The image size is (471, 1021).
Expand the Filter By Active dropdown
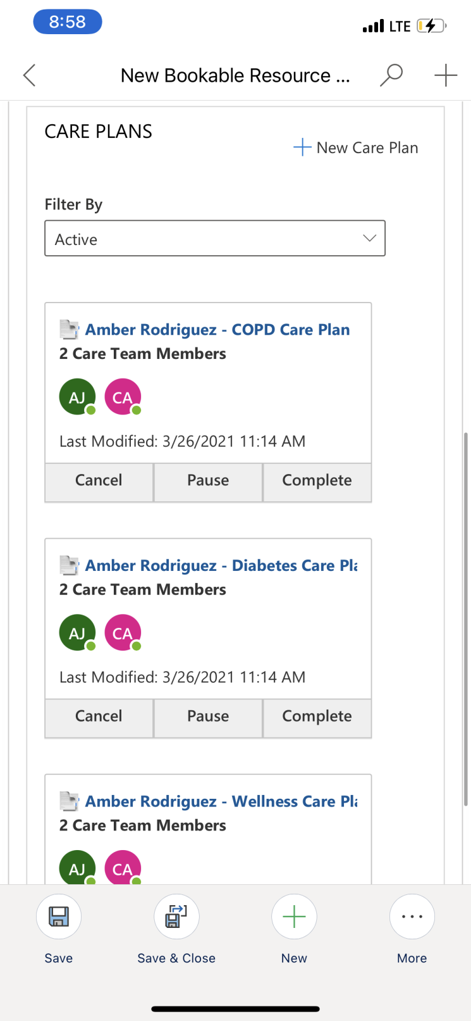pos(214,239)
